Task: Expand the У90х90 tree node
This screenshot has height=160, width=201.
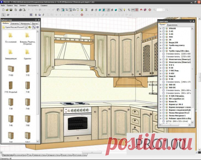Action: (160, 29)
